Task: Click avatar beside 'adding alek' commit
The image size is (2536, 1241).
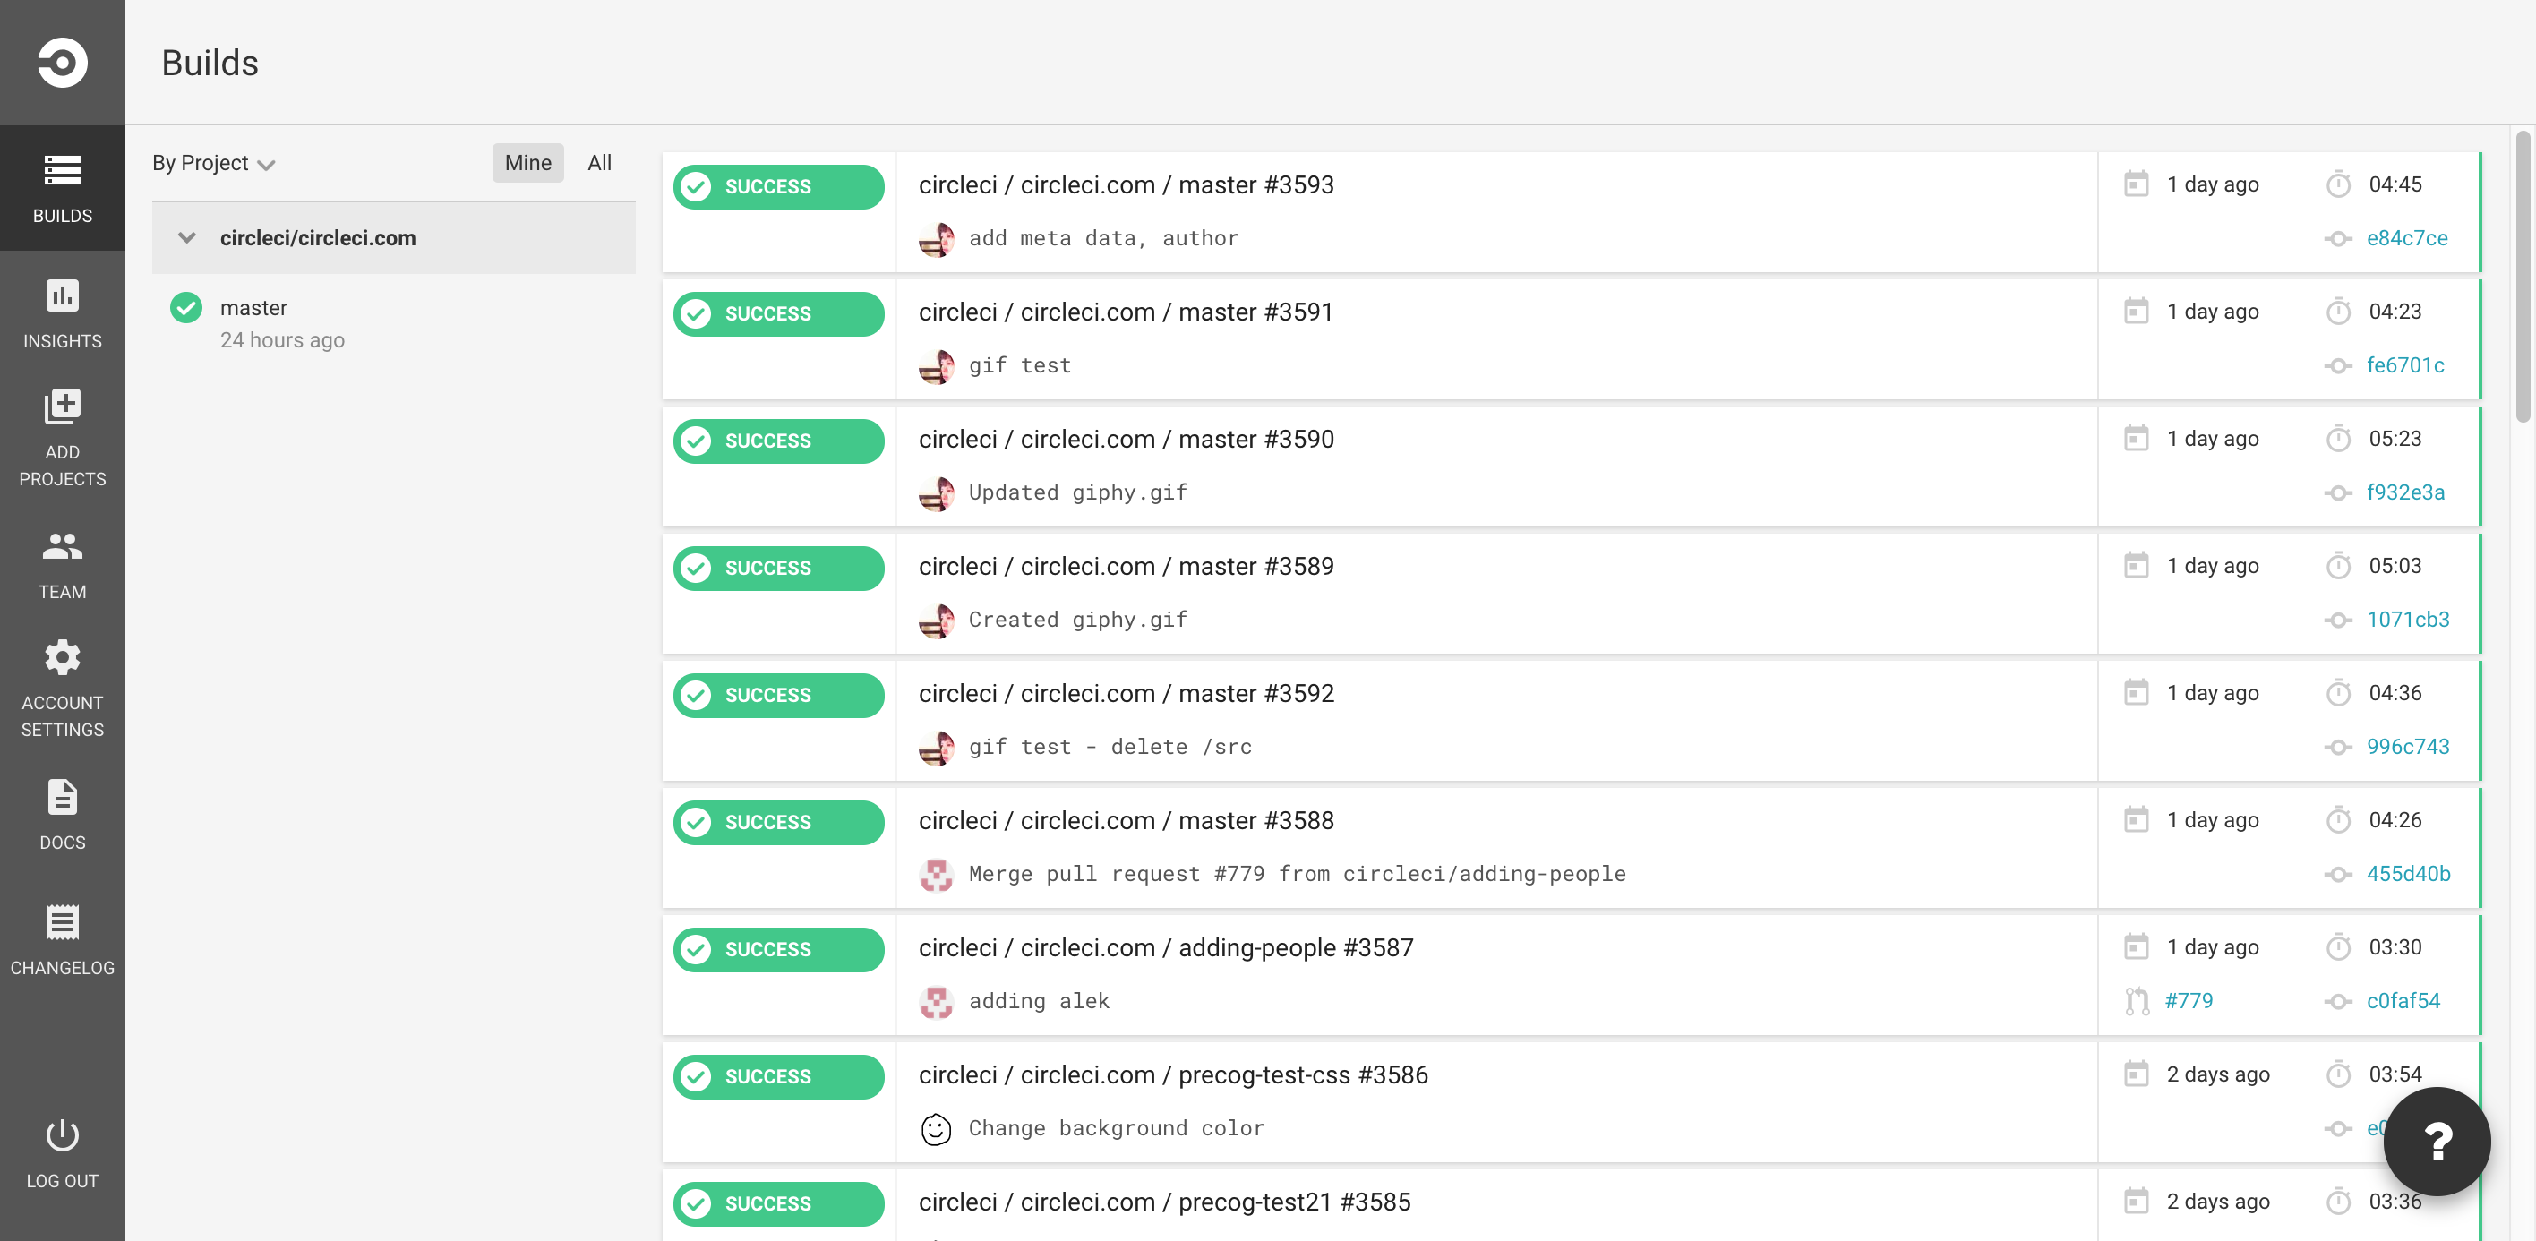Action: pyautogui.click(x=935, y=1002)
